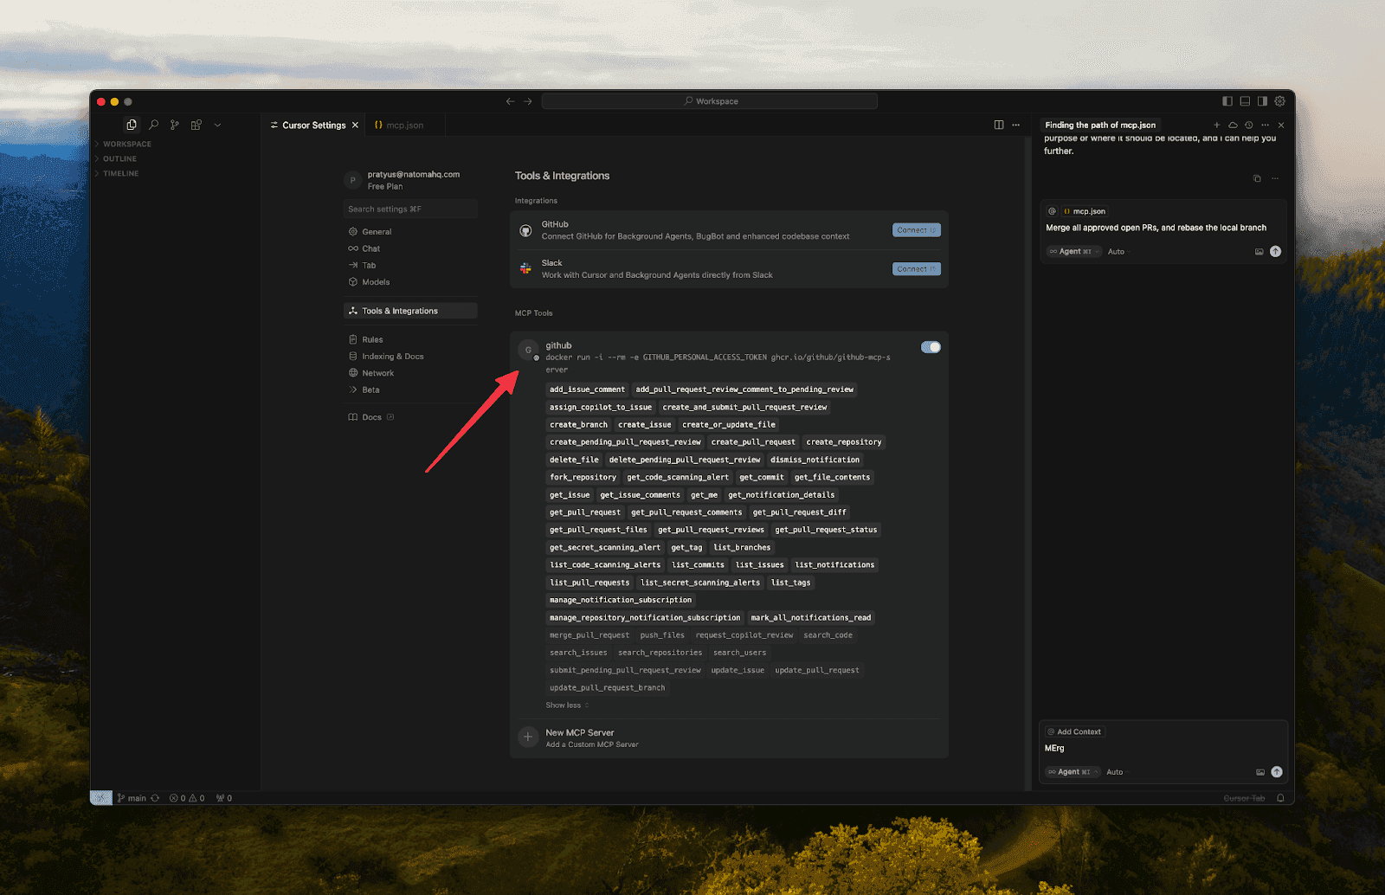Toggle primary sidebar layout icon

tap(1227, 101)
